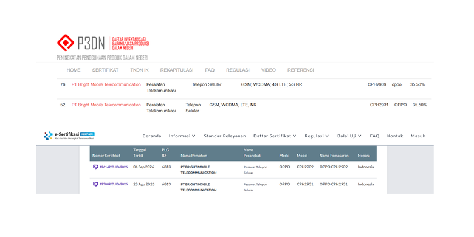The height and width of the screenshot is (237, 474).
Task: Select 'Peralatan Telekomunikasi' in row 52
Action: (161, 108)
